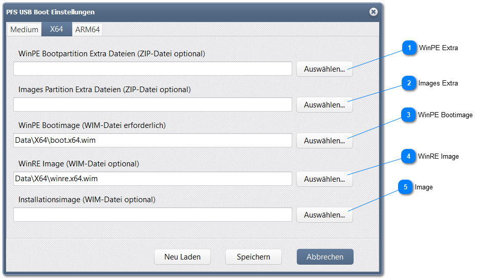Browse for WinPE Bootpartition Extra ZIP file
The width and height of the screenshot is (481, 280).
(x=324, y=69)
